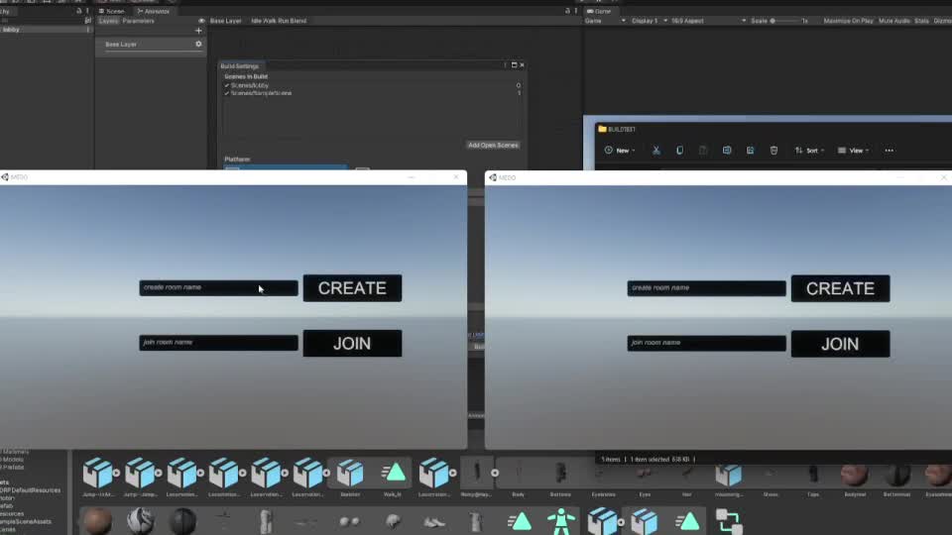This screenshot has height=535, width=952.
Task: Open Base Layer gear settings
Action: tap(198, 45)
